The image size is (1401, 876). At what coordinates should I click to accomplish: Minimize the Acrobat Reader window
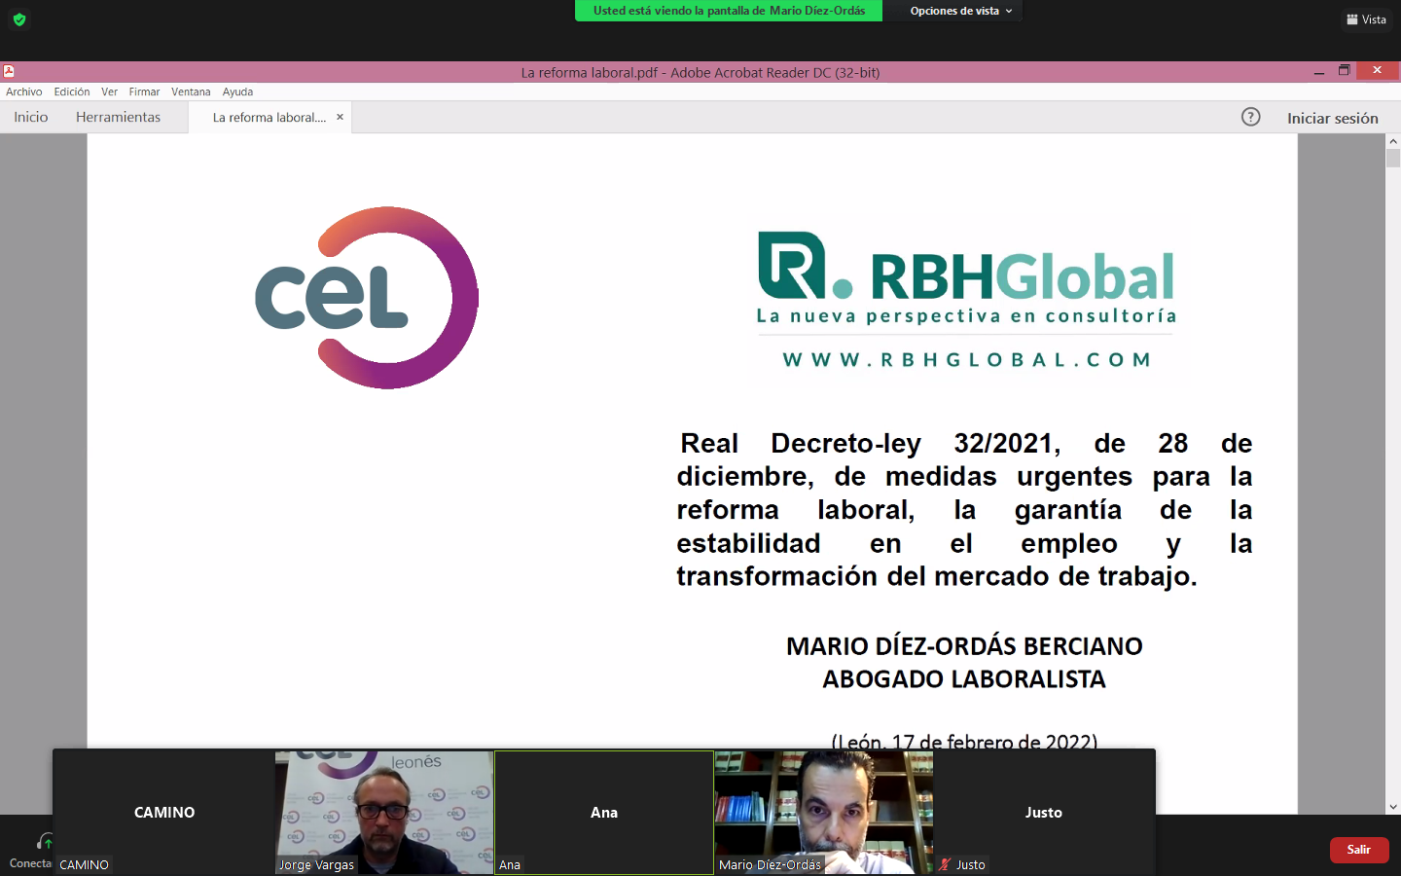coord(1319,71)
